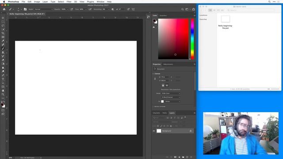This screenshot has width=283, height=159.
Task: Set canvas to landscape orientation
Action: (x=167, y=85)
